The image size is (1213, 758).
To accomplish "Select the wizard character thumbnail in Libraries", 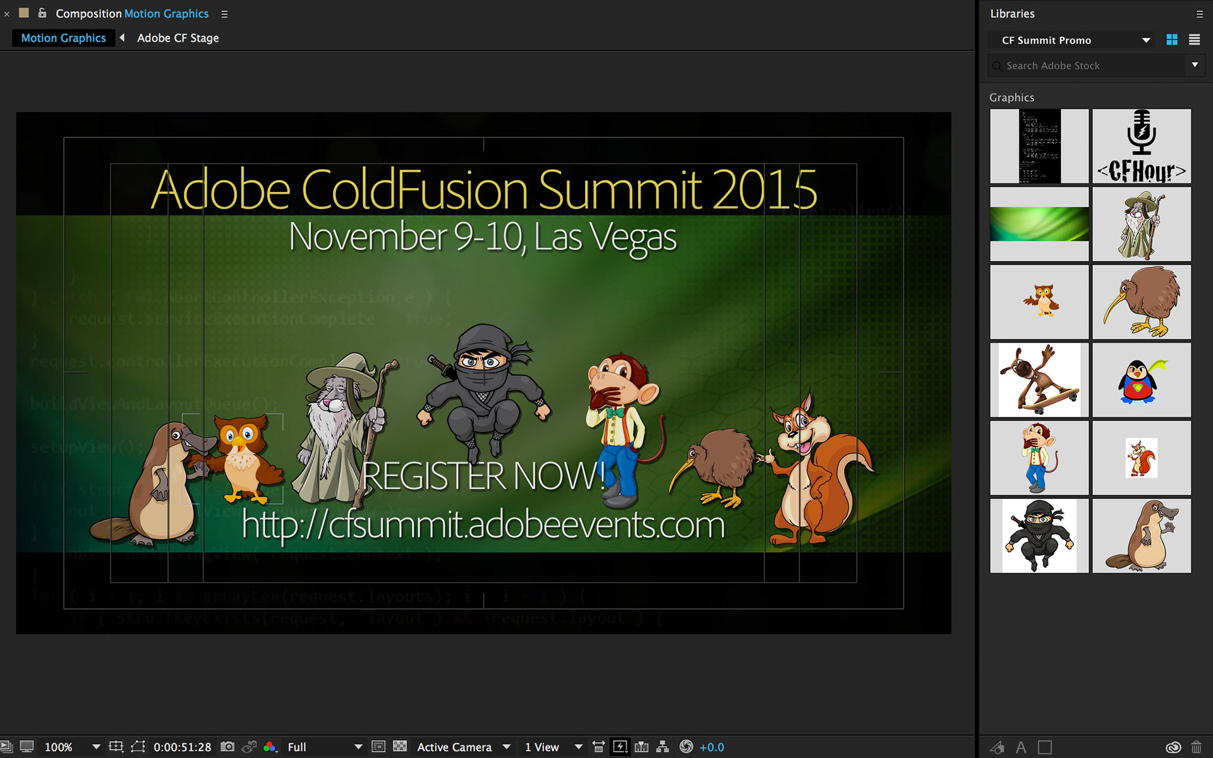I will tap(1142, 224).
